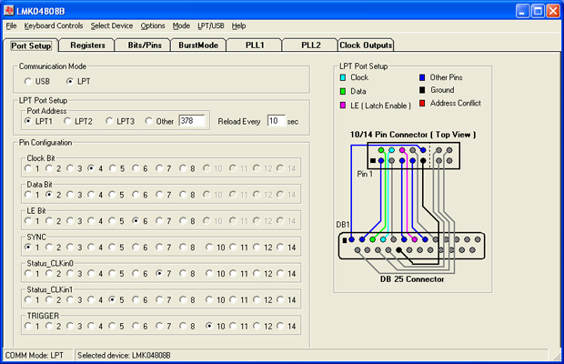The width and height of the screenshot is (564, 364).
Task: Open the BurstMode tab
Action: pyautogui.click(x=198, y=45)
